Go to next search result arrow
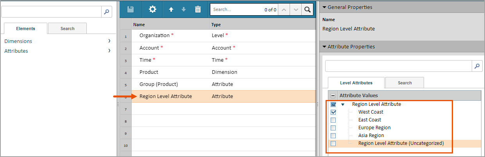 coord(296,9)
